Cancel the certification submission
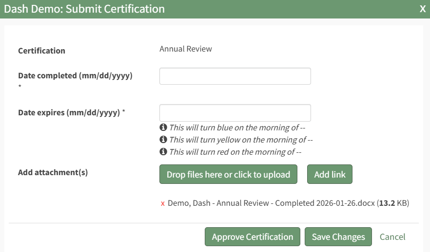This screenshot has height=252, width=430. click(392, 237)
